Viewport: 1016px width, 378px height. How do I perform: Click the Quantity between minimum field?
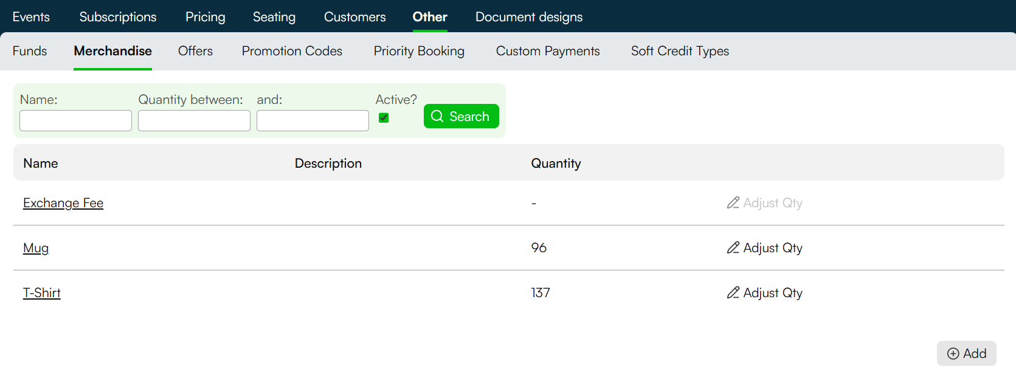[x=194, y=120]
